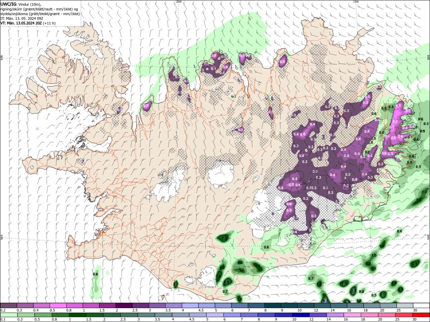Select the rain legend 25 mm swatch

[x=403, y=315]
